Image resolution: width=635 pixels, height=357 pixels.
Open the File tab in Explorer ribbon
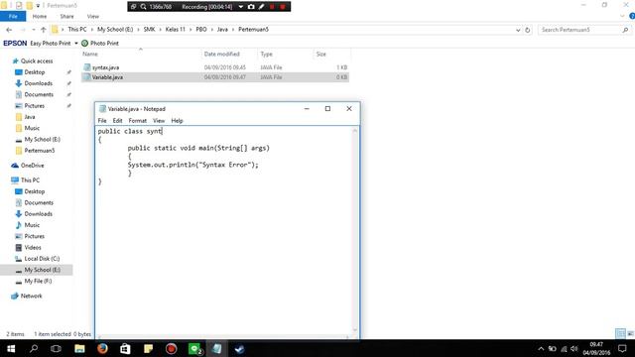pyautogui.click(x=13, y=16)
